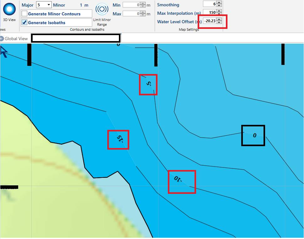This screenshot has width=304, height=239.
Task: Click the -10 contour label on map
Action: click(x=178, y=179)
